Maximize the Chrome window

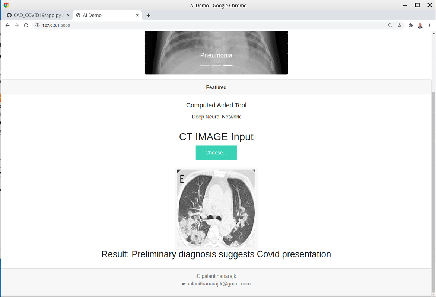pos(417,5)
